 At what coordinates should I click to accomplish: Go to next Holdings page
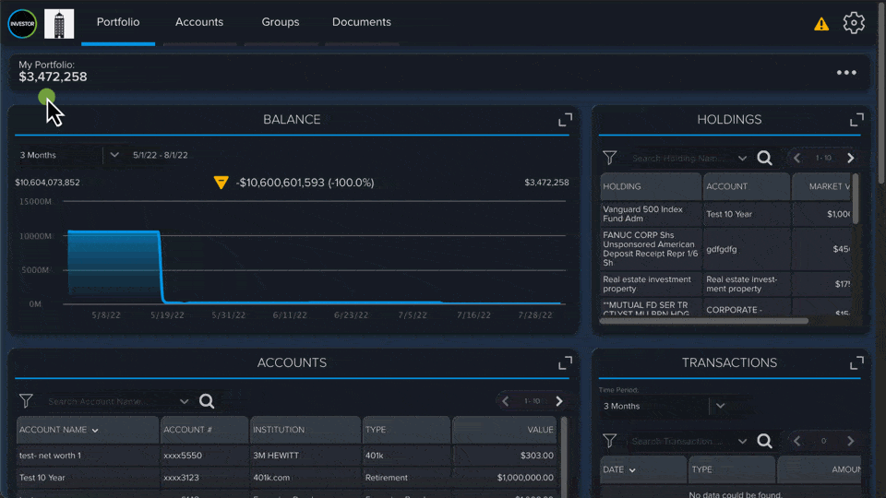coord(850,158)
